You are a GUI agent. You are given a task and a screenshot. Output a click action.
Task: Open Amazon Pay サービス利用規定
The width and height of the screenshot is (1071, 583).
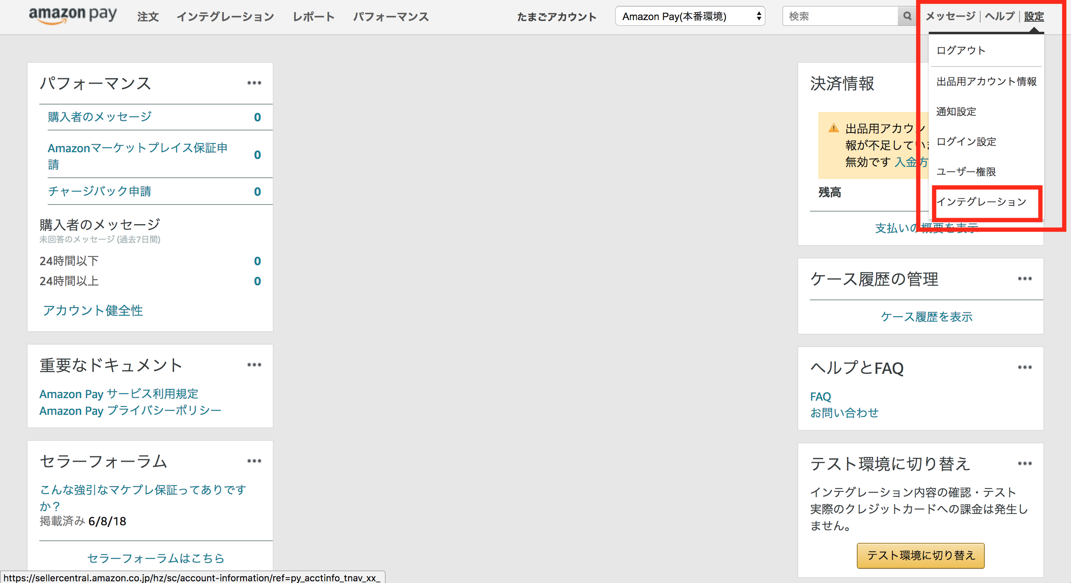[x=119, y=394]
